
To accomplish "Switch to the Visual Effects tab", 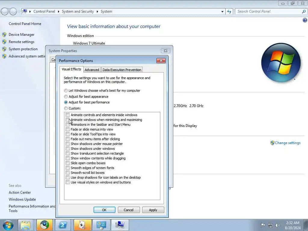I will point(72,69).
